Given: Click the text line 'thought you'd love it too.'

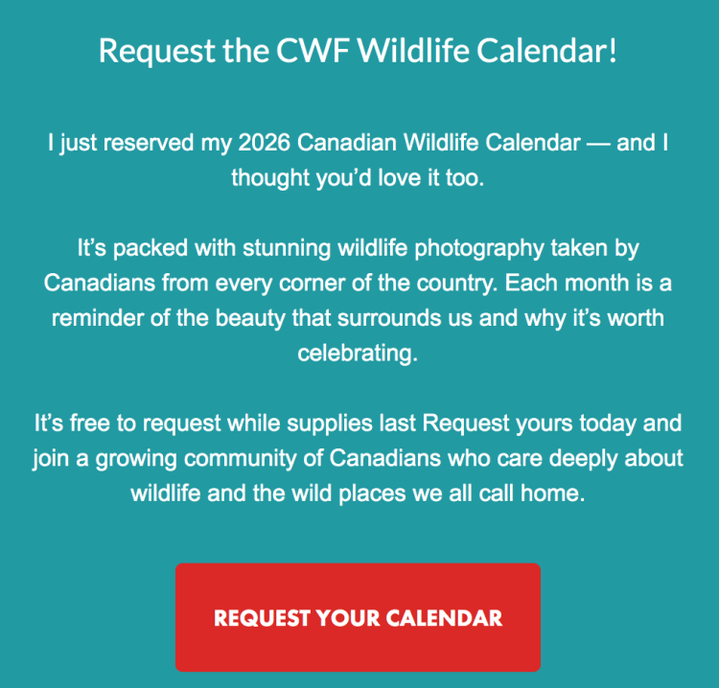Looking at the screenshot, I should tap(358, 178).
